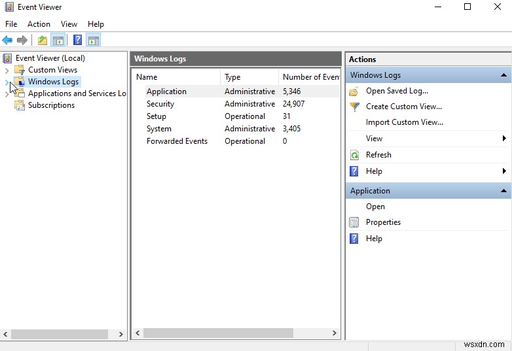The image size is (512, 351).
Task: Click the Windows Logs folder icon
Action: (20, 82)
